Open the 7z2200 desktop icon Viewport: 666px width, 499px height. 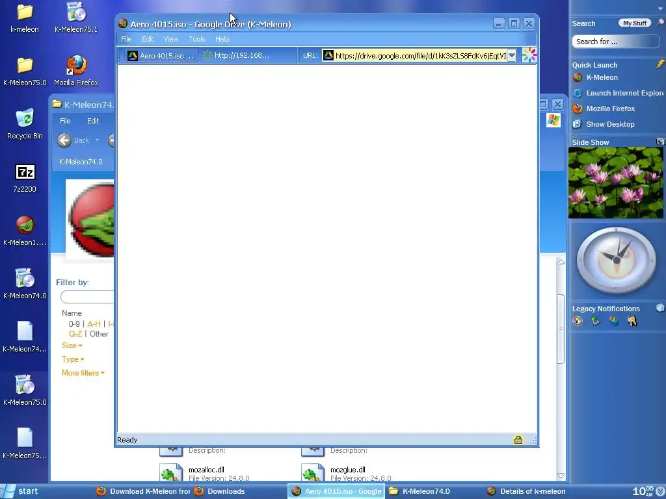pos(25,178)
